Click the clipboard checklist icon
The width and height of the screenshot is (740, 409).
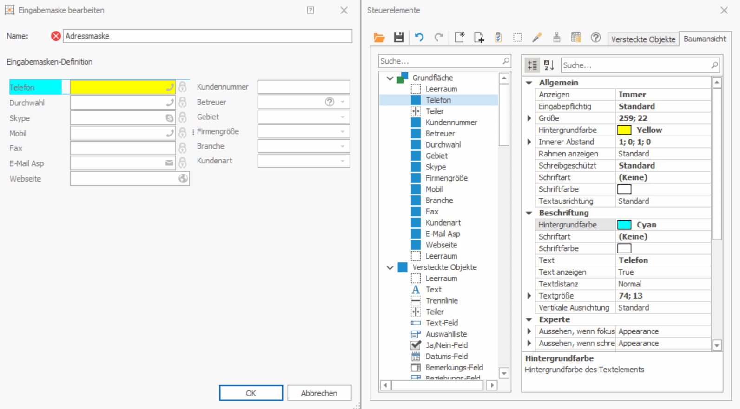[498, 38]
